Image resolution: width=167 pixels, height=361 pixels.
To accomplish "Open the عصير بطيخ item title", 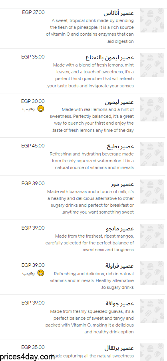I will tap(120, 146).
